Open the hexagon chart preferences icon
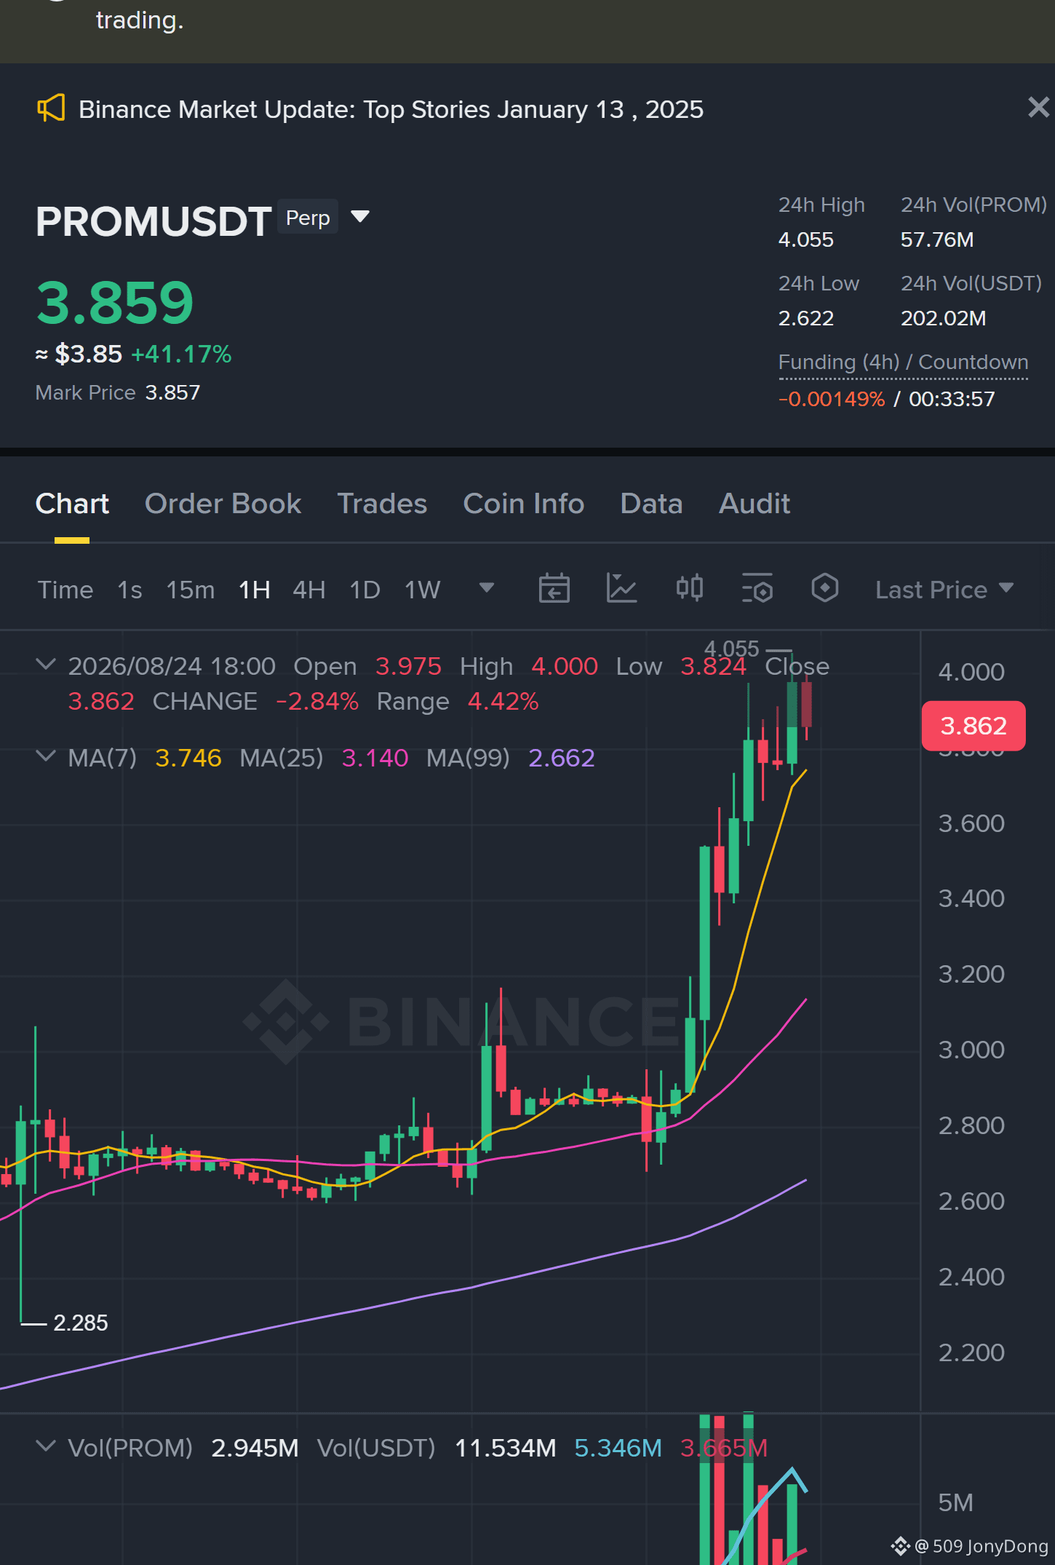The width and height of the screenshot is (1055, 1565). (x=825, y=588)
